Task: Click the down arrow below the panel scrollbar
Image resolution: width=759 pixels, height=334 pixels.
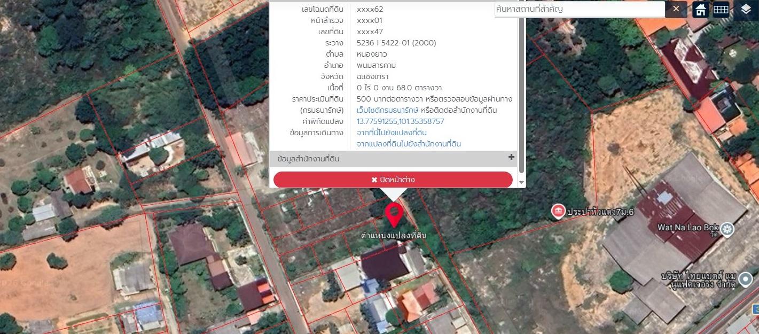Action: pos(521,183)
